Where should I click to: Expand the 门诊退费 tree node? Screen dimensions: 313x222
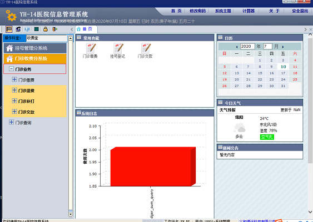coord(14,90)
